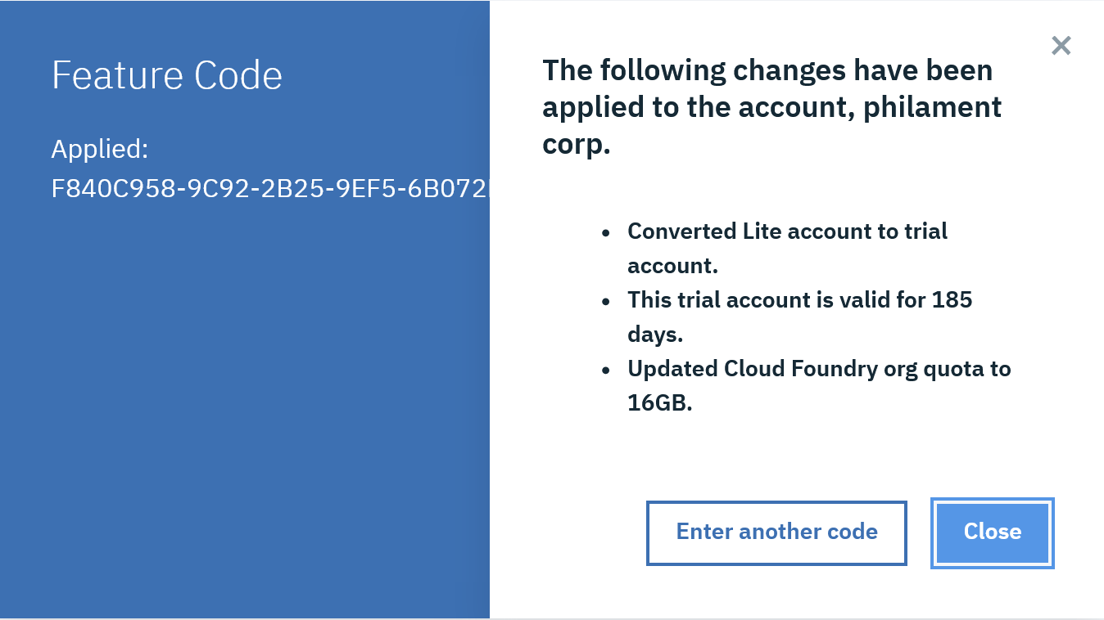Click the Applied: label

pyautogui.click(x=99, y=150)
